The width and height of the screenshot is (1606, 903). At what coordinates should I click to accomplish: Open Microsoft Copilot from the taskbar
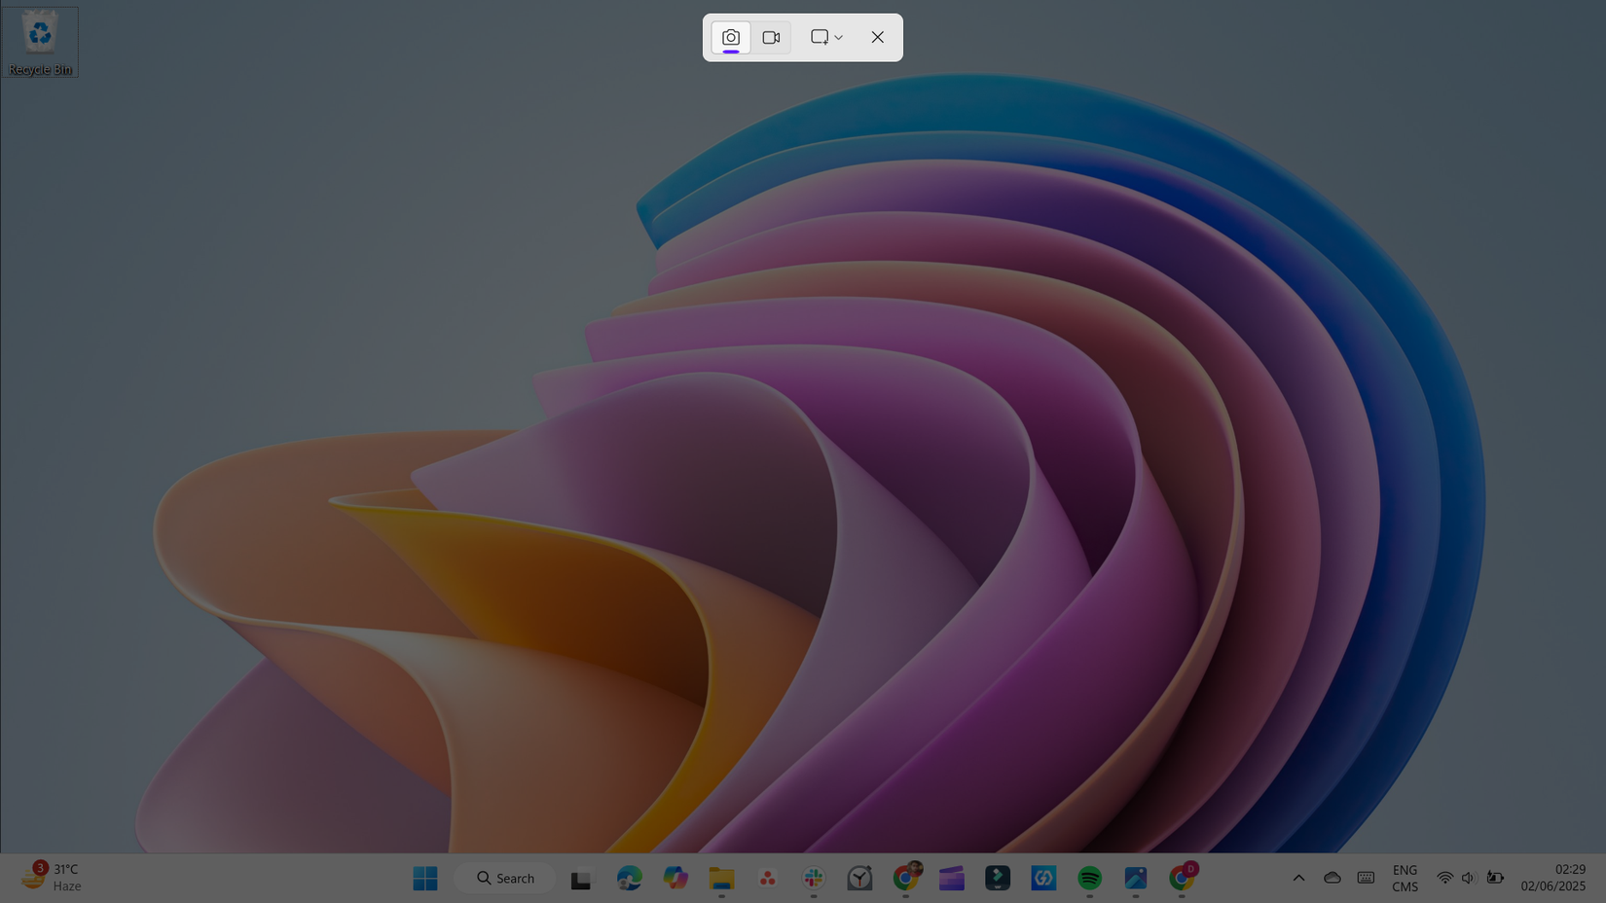675,878
